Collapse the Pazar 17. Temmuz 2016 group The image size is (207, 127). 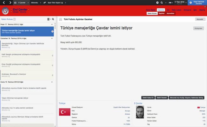52,24
